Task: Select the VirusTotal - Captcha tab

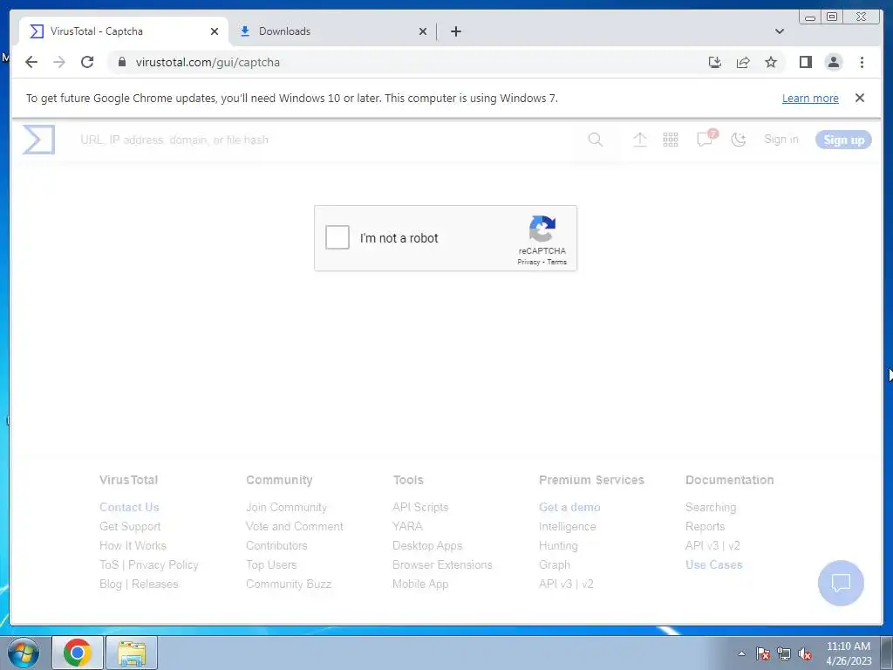Action: coord(122,31)
